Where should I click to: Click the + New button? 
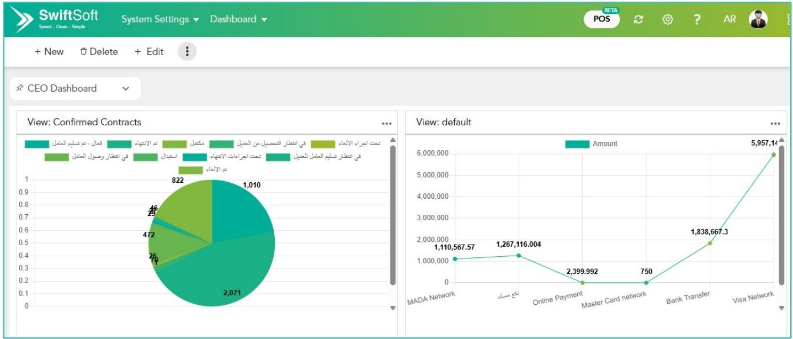[x=49, y=51]
